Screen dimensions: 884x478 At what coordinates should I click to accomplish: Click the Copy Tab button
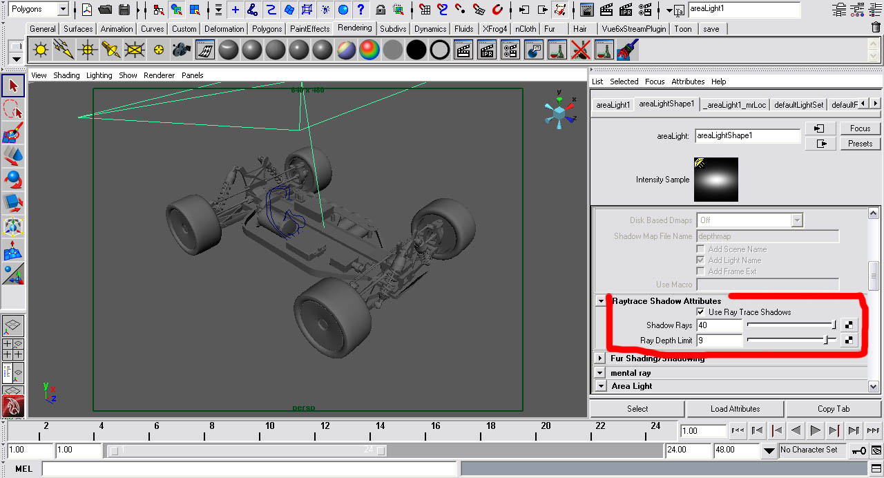click(x=834, y=409)
